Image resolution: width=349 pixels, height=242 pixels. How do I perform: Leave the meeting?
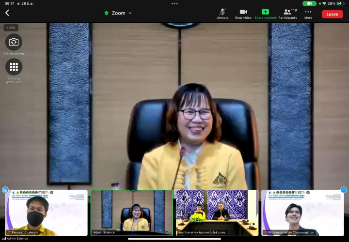click(332, 14)
